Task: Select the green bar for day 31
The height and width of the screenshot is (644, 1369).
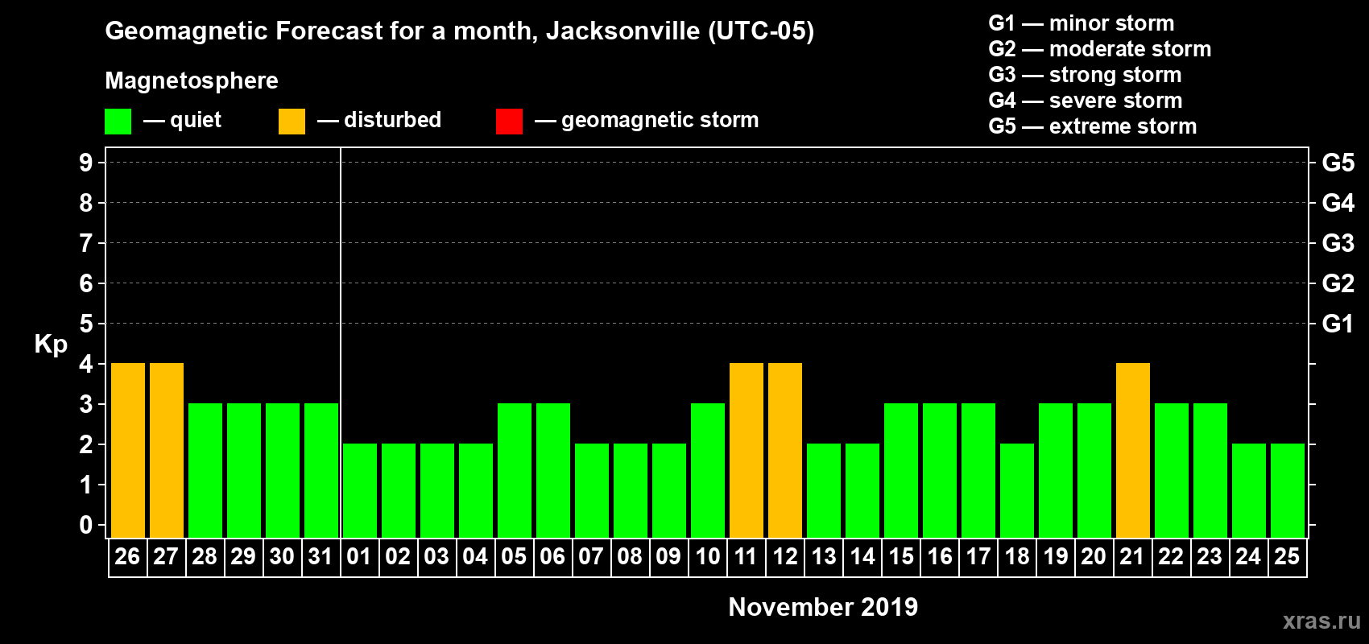Action: tap(321, 471)
